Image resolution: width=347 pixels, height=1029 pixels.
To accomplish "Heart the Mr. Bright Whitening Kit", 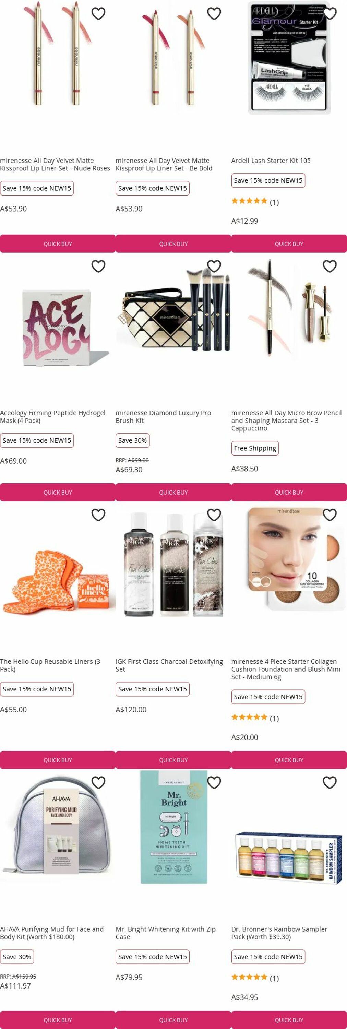I will coord(214,782).
